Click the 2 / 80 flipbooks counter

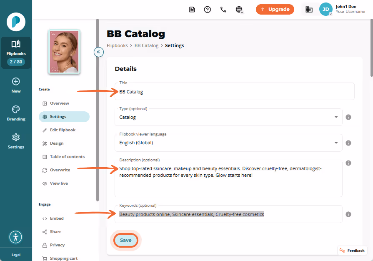click(x=16, y=62)
